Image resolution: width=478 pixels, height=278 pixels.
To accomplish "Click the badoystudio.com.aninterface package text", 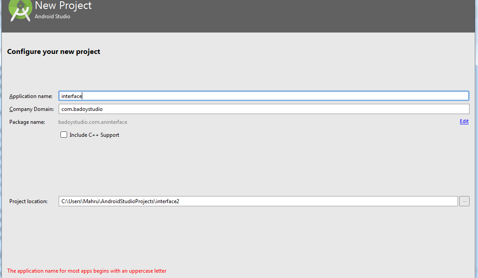I will pyautogui.click(x=92, y=122).
